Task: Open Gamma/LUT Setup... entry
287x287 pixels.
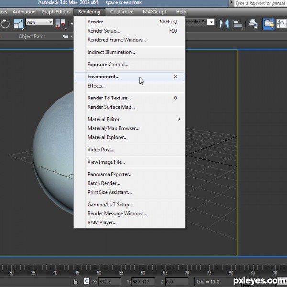Action: [x=129, y=204]
